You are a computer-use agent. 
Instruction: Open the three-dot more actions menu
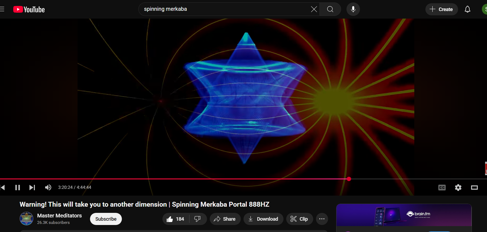[322, 219]
